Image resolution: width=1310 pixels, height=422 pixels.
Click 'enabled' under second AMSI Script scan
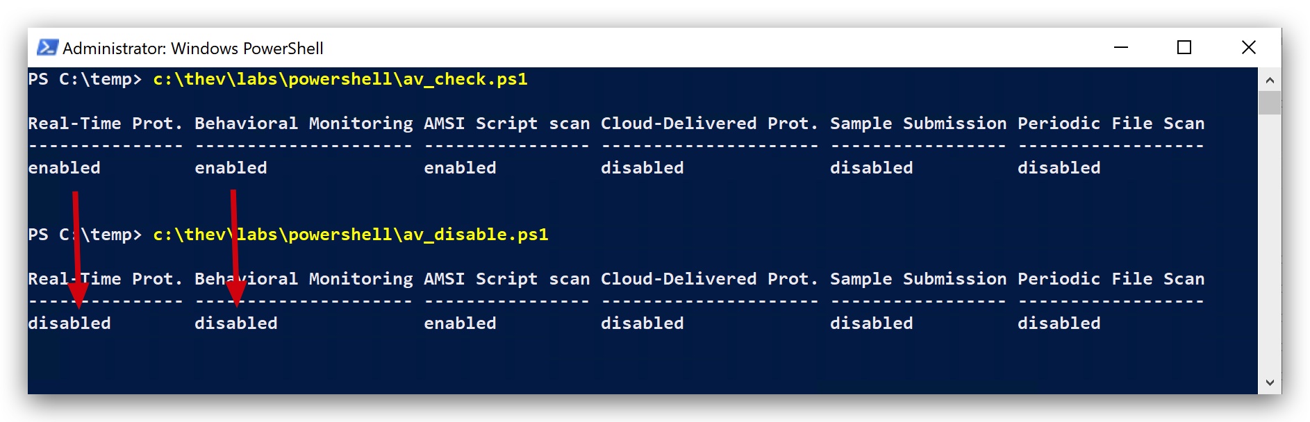460,323
